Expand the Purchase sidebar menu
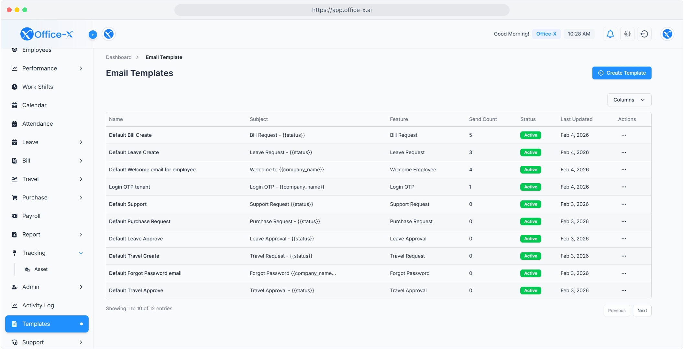Screen dimensions: 684x349 [47, 197]
